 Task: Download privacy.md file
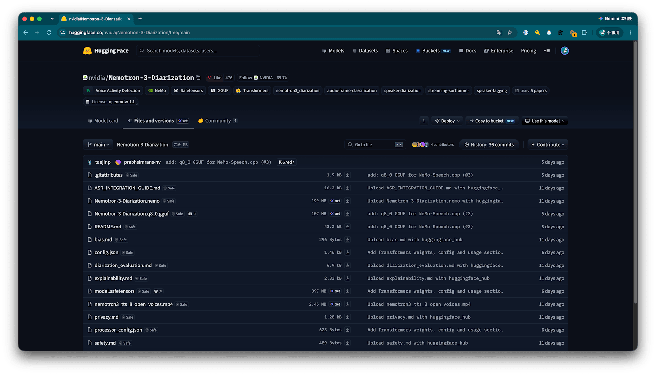click(x=348, y=317)
